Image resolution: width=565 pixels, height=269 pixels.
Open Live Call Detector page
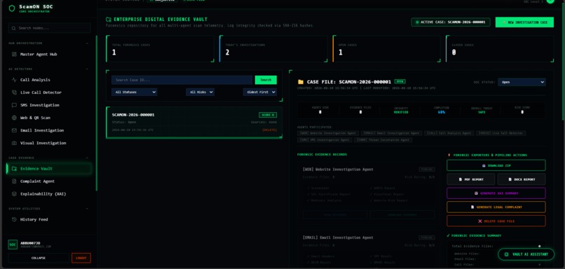[49, 92]
